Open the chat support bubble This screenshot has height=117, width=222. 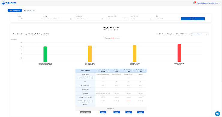(217, 113)
